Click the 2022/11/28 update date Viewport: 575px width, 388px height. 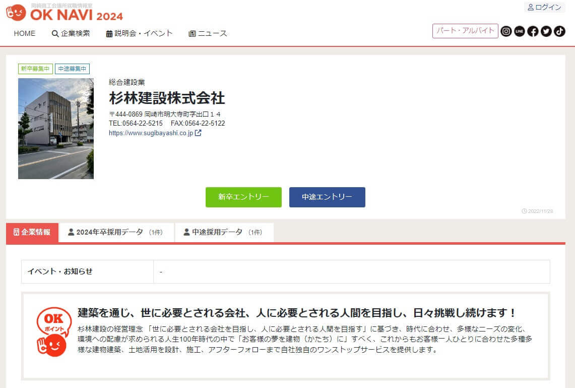pos(541,211)
